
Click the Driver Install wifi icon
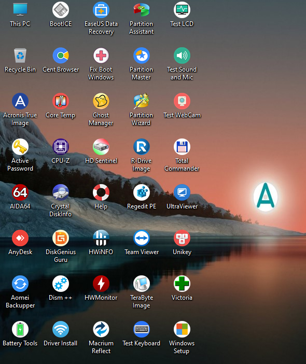click(61, 329)
